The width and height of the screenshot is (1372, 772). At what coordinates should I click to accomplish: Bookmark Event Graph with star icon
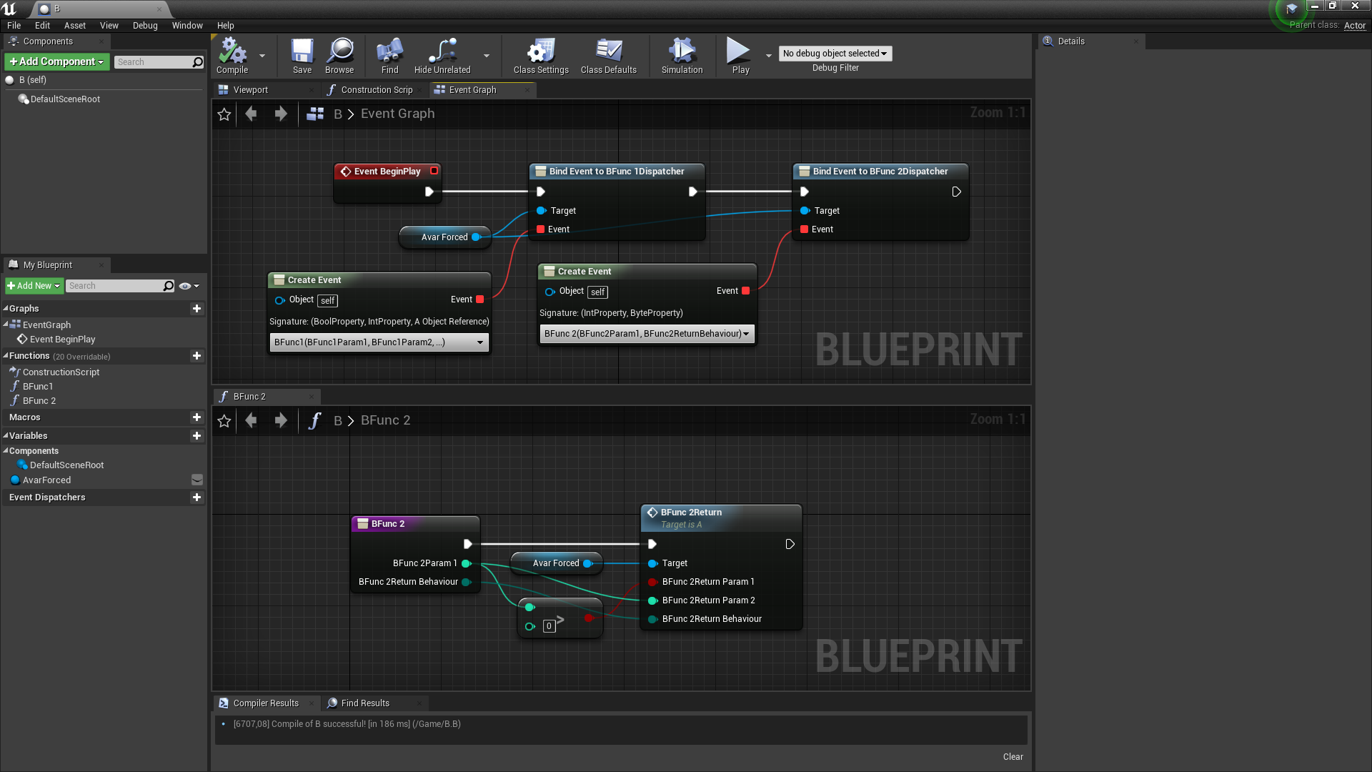(224, 114)
